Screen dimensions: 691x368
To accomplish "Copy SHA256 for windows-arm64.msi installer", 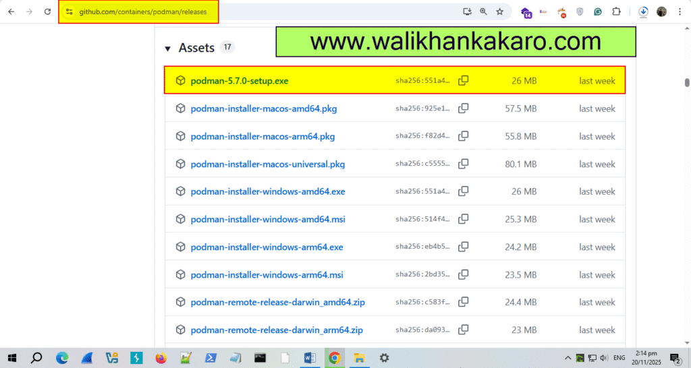I will pyautogui.click(x=463, y=274).
